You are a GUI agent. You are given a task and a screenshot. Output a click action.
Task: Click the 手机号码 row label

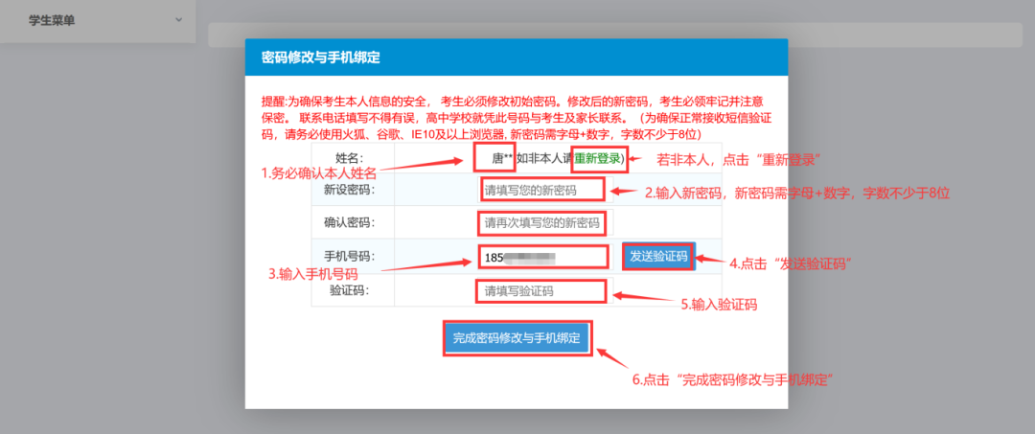[350, 257]
